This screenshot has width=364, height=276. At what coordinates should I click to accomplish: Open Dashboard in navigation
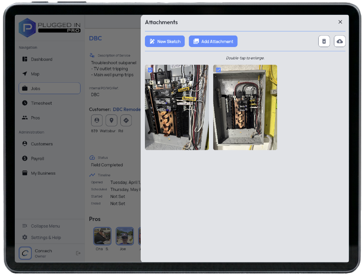tap(42, 59)
